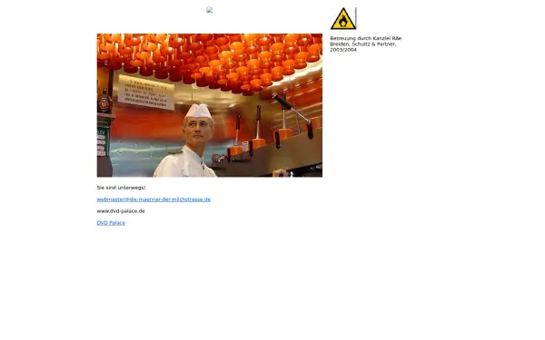Click the text 'www.dvd-palace.de'
The width and height of the screenshot is (545, 340).
pos(121,211)
